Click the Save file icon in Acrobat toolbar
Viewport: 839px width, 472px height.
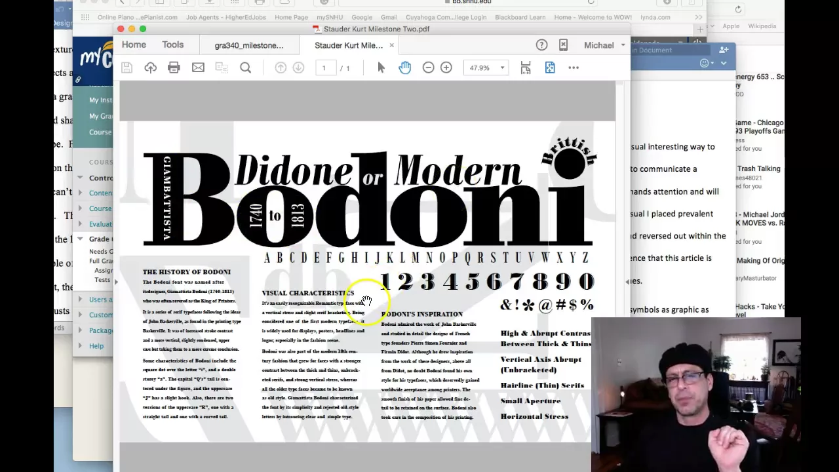pyautogui.click(x=127, y=68)
